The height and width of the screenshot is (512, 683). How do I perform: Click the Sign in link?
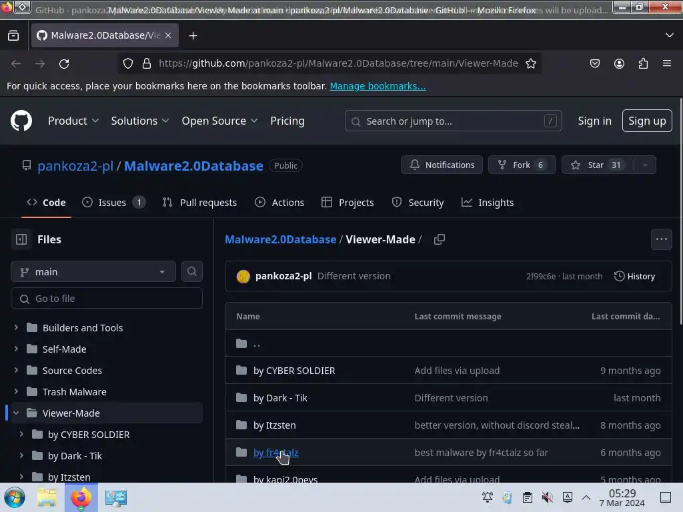coord(594,121)
